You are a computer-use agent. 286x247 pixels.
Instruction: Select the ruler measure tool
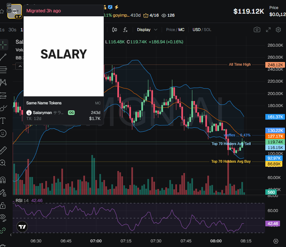[3, 150]
